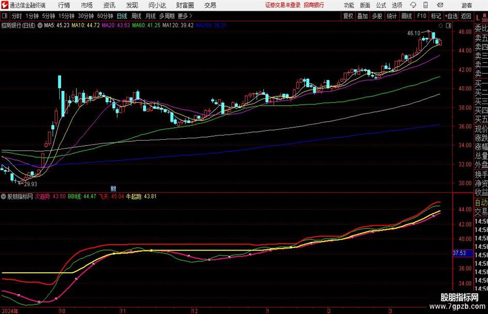488x314 pixels.
Task: Click the MA10: 44.72 label
Action: (86, 25)
